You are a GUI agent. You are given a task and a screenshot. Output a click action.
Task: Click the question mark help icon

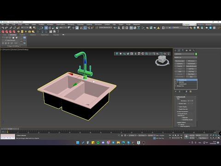58,32
